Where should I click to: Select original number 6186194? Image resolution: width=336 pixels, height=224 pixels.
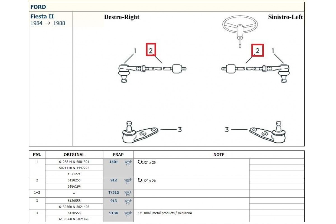pos(74,186)
